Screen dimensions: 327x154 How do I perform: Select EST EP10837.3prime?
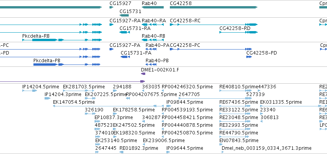click(x=97, y=121)
